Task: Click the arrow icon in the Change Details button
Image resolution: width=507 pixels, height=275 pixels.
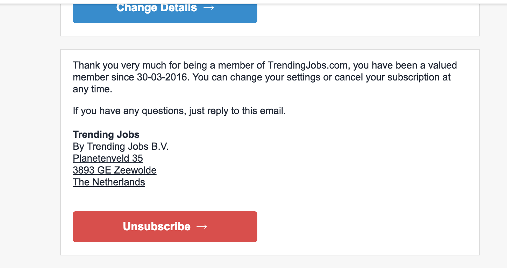Action: (x=208, y=8)
